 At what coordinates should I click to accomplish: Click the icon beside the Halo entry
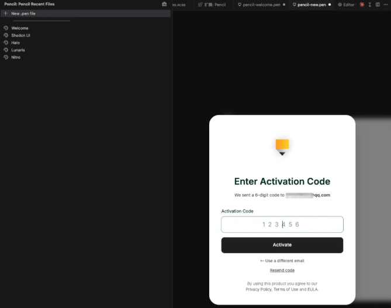click(x=6, y=43)
